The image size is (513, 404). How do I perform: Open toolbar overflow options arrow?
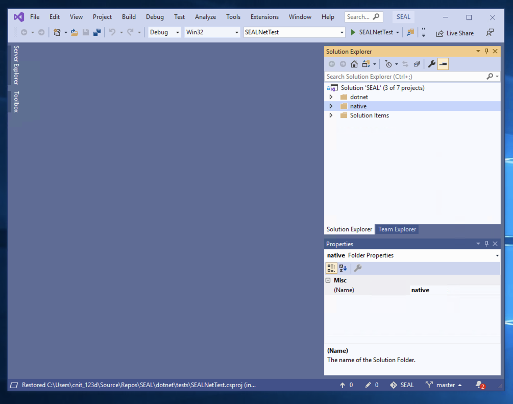pyautogui.click(x=423, y=32)
